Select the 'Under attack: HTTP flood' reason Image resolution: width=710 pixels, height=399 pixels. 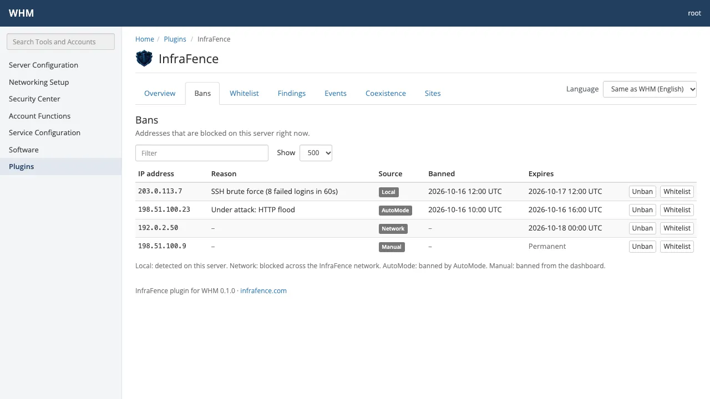coord(253,210)
